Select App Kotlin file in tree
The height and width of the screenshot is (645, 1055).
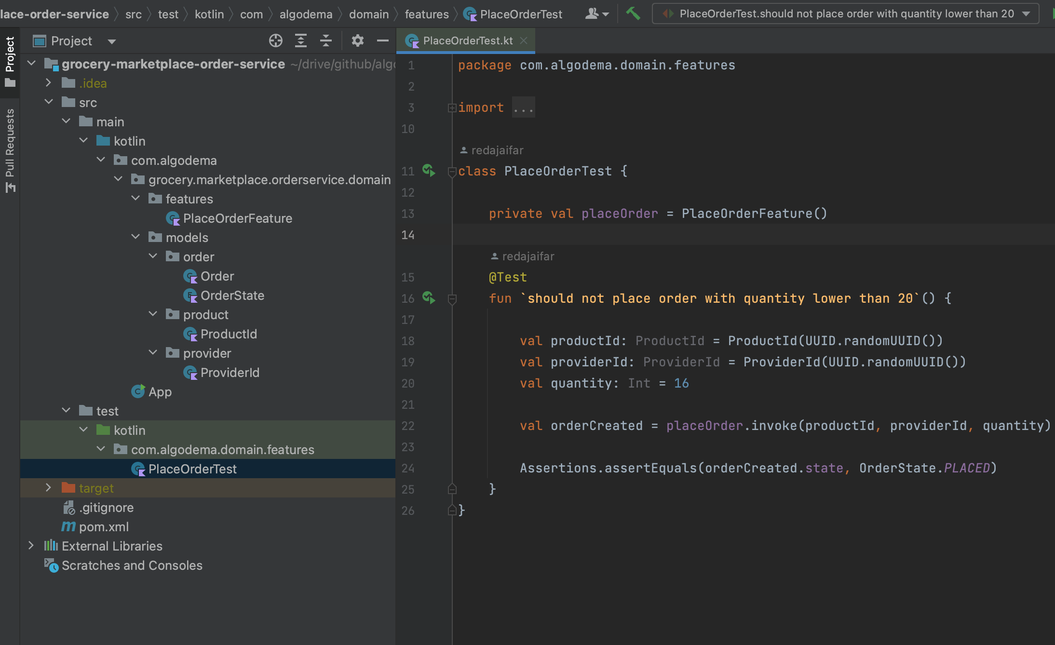pyautogui.click(x=151, y=392)
